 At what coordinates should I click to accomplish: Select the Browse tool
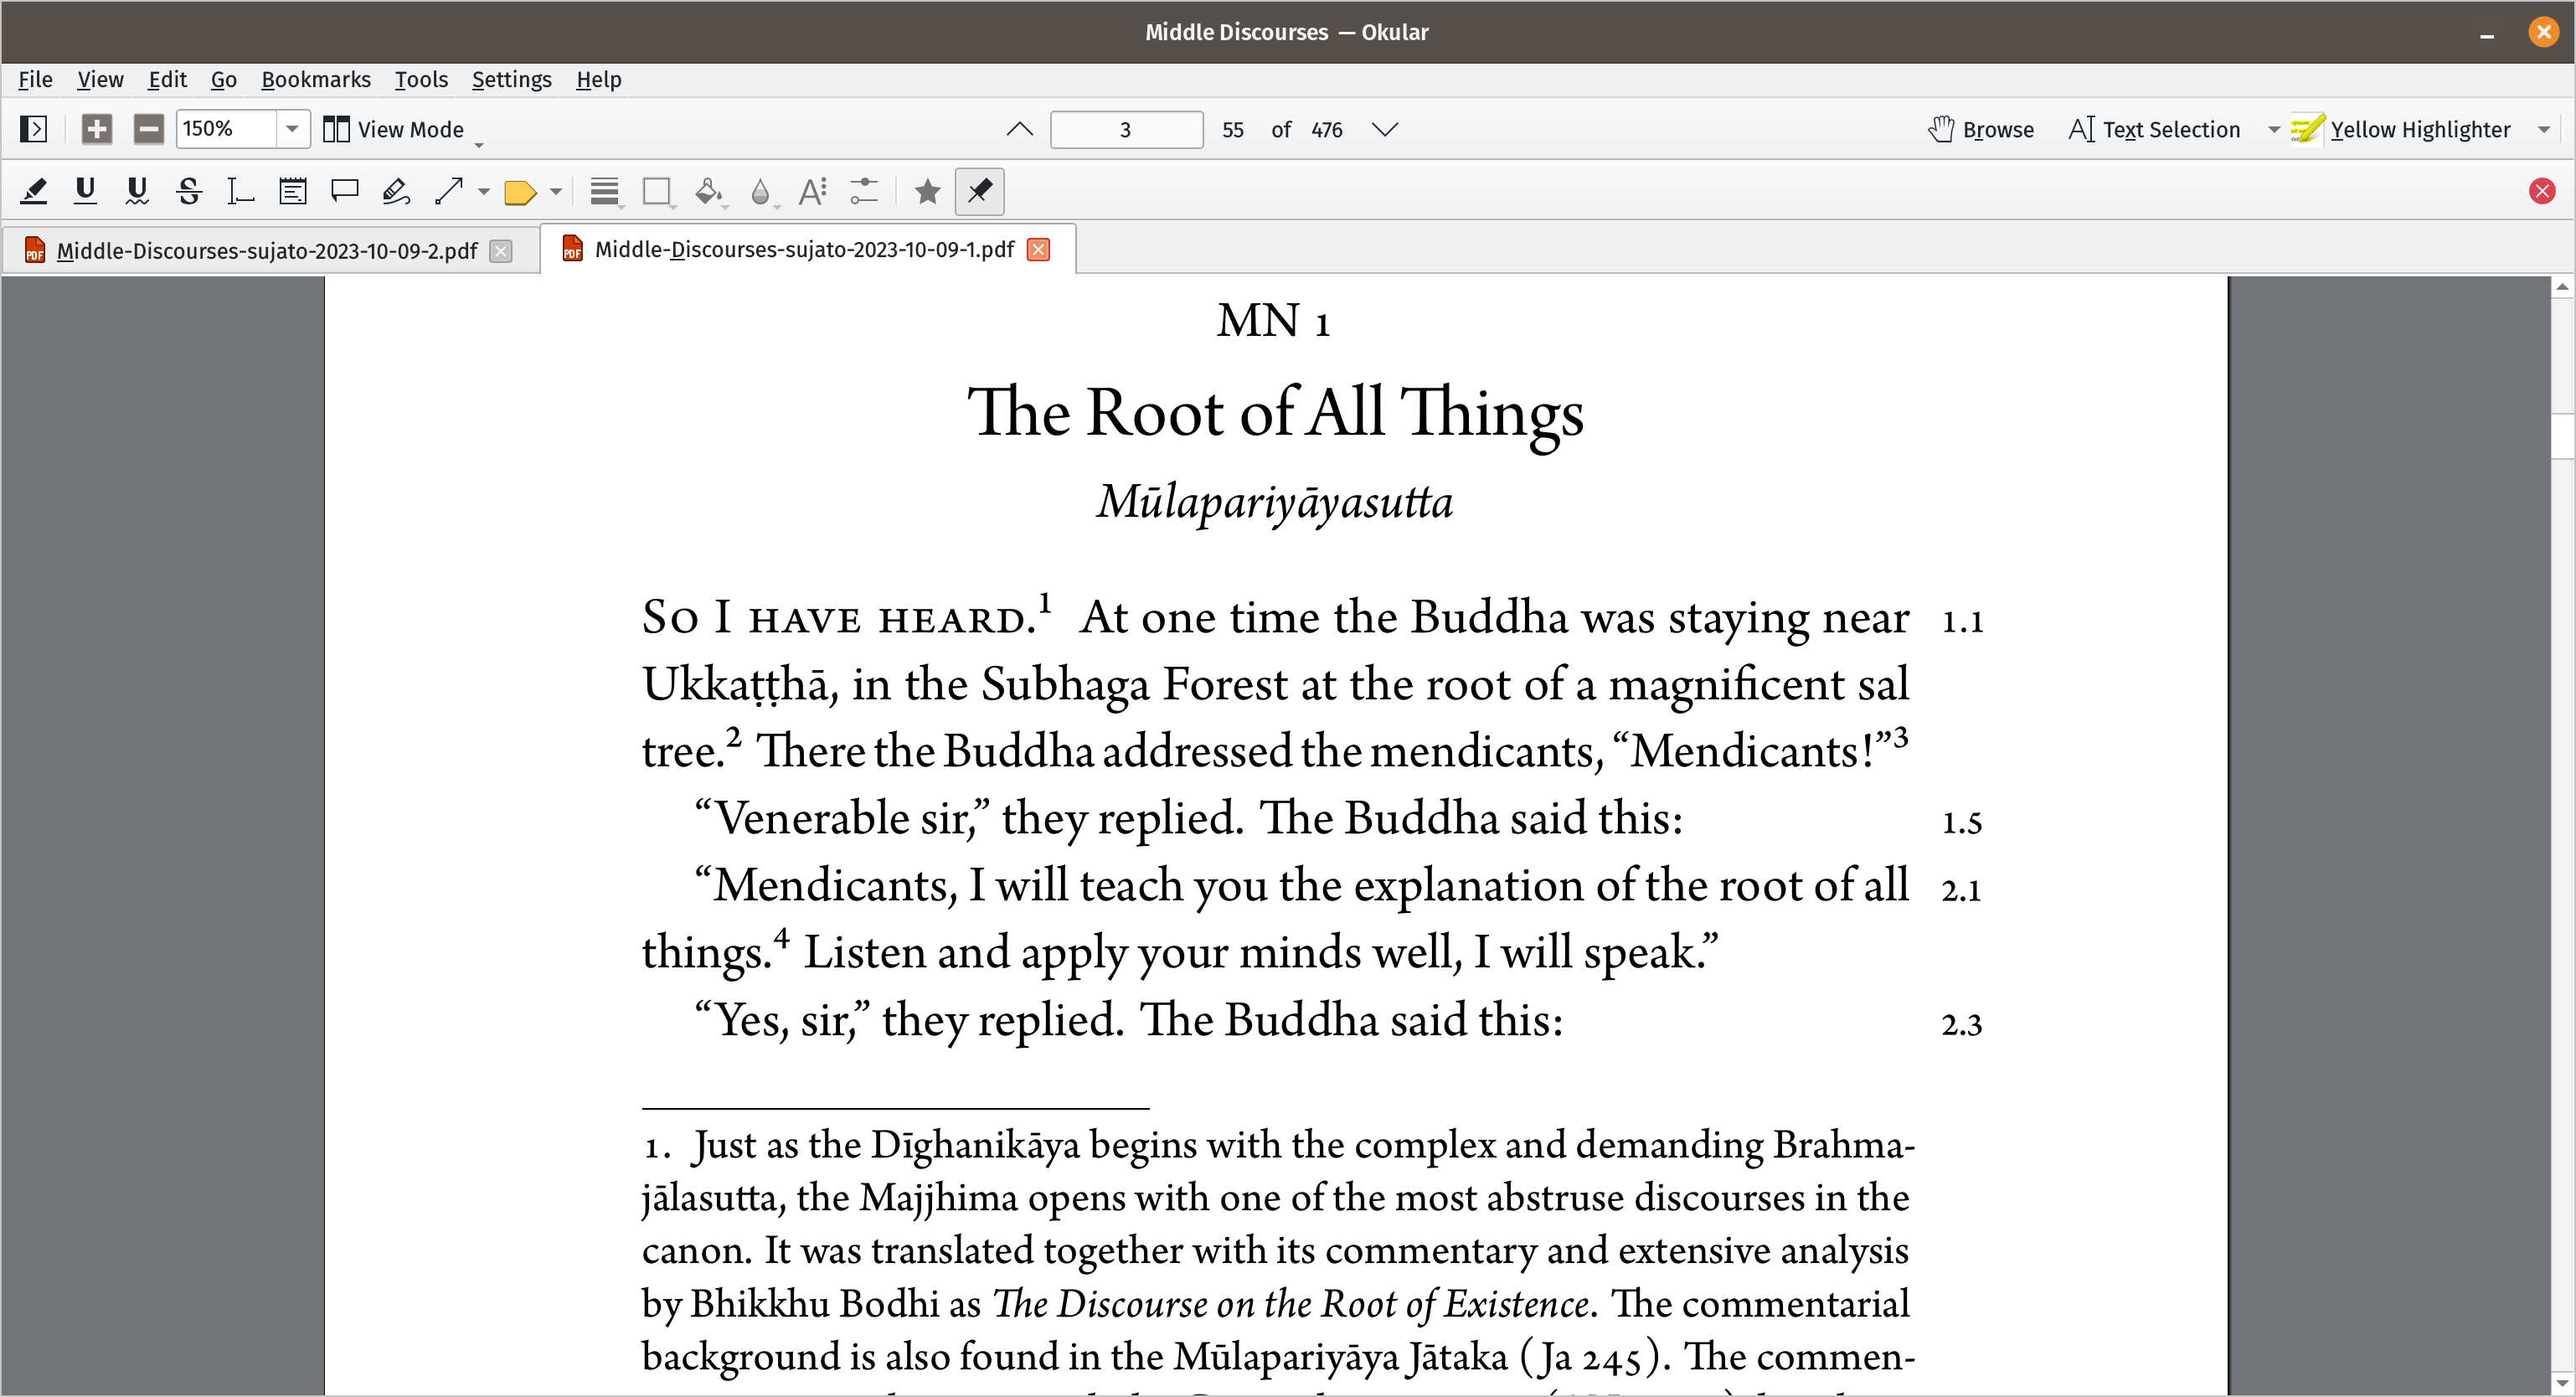coord(1980,129)
